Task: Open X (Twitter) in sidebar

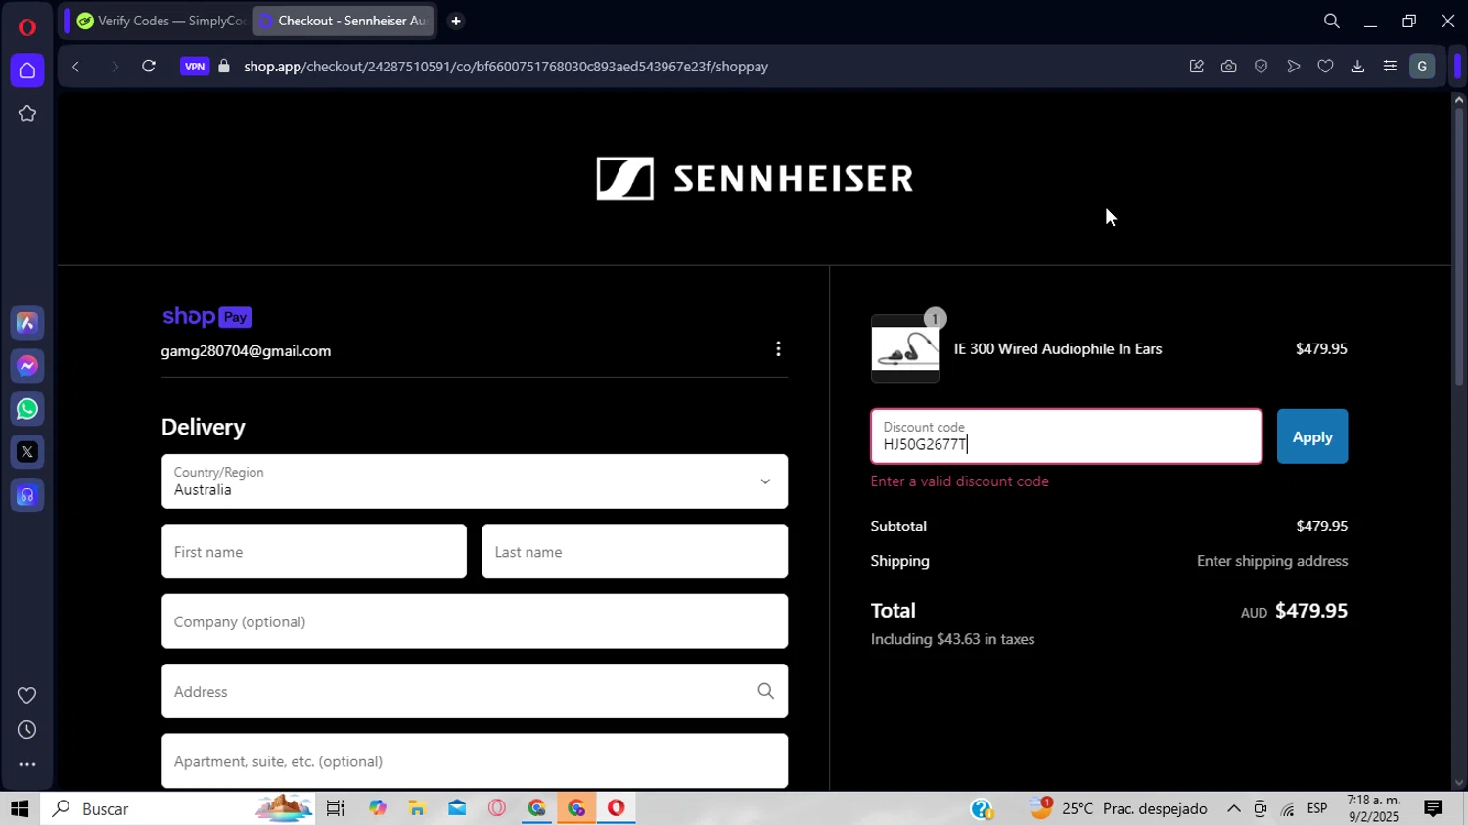Action: pyautogui.click(x=27, y=452)
